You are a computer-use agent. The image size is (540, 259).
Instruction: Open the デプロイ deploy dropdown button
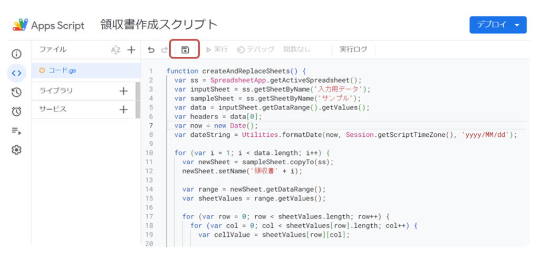point(497,25)
